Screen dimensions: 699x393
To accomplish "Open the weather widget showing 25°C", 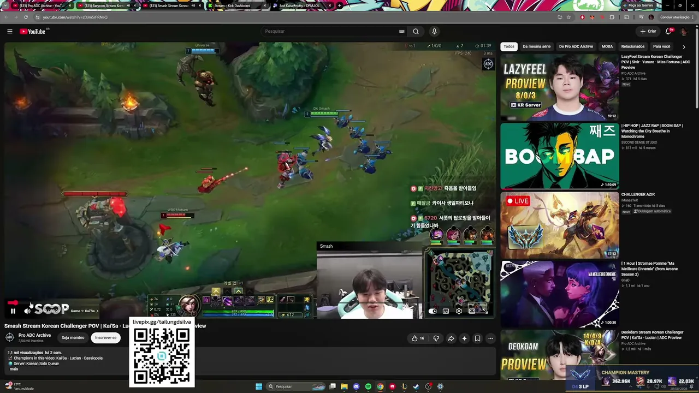I will (x=21, y=386).
